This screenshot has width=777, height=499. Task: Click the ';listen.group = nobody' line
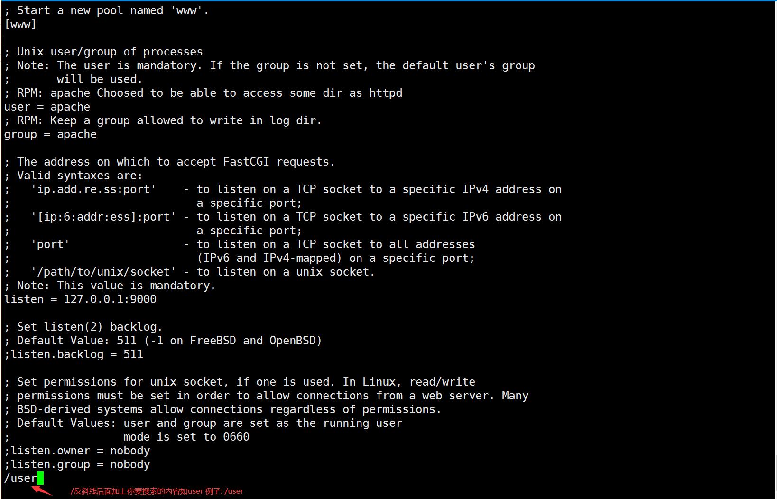(x=77, y=464)
